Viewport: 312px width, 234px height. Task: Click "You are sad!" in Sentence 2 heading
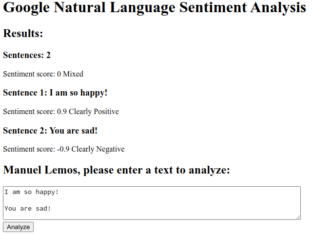click(x=74, y=131)
